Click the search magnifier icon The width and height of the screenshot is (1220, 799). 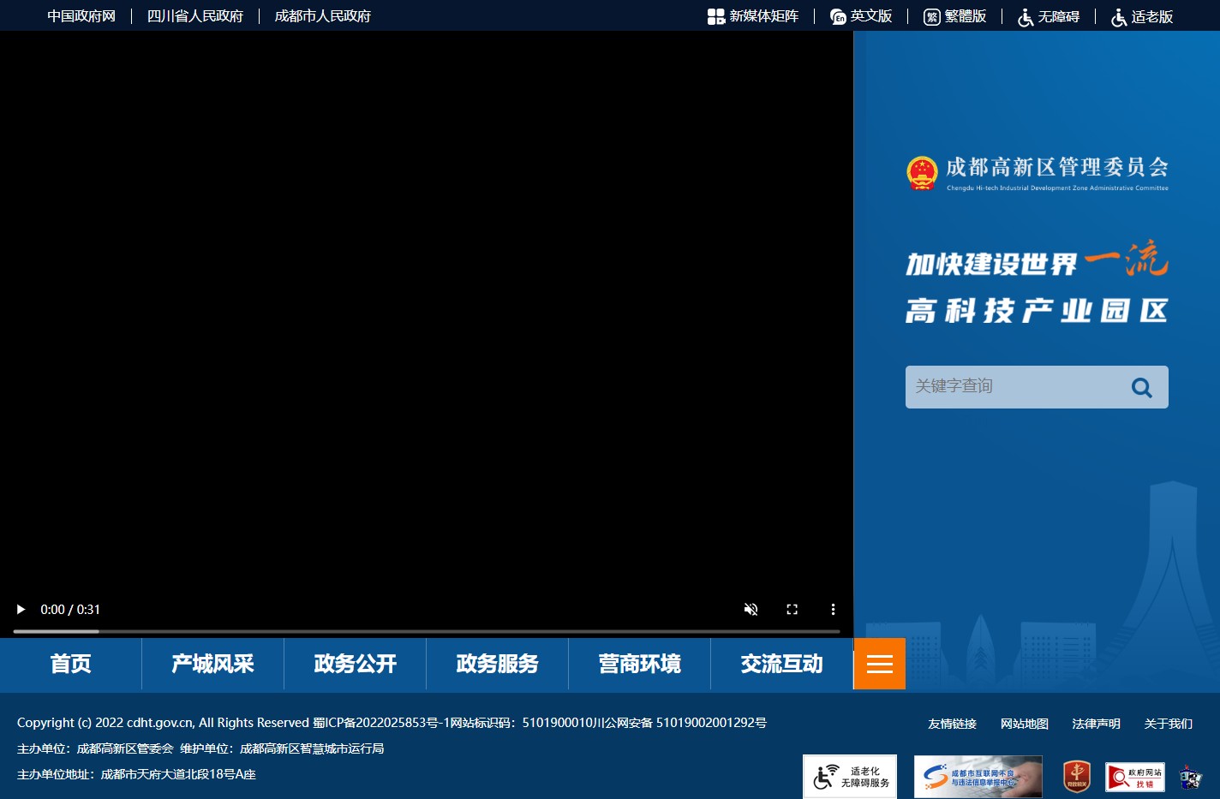1142,387
